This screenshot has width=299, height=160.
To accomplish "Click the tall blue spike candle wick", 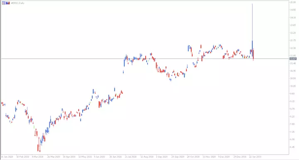I will (252, 22).
